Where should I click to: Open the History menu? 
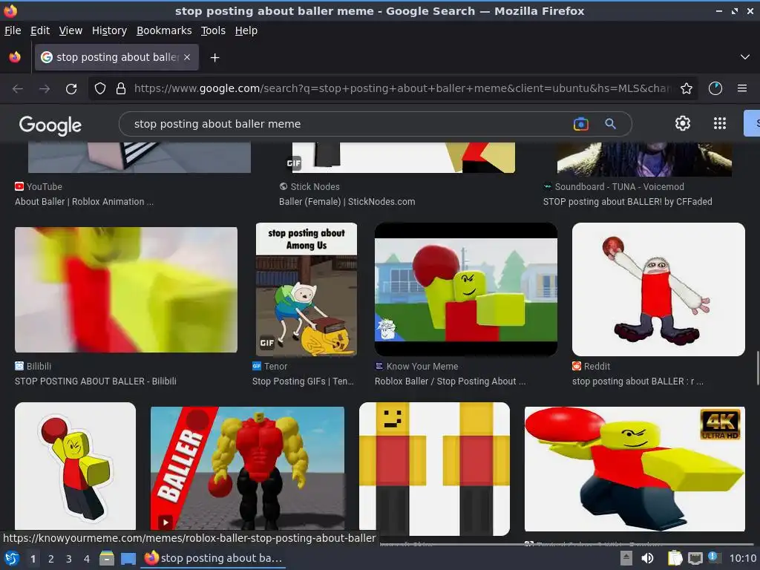pos(110,30)
